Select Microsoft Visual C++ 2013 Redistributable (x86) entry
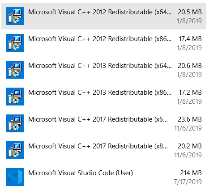 coord(104,97)
